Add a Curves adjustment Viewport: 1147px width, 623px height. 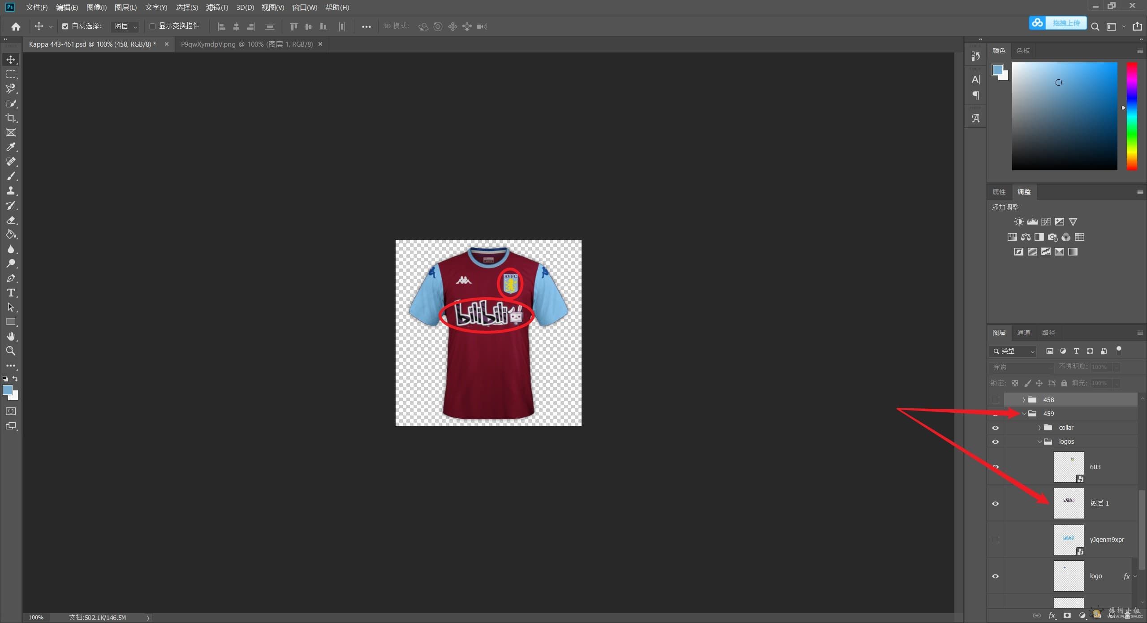pyautogui.click(x=1046, y=222)
